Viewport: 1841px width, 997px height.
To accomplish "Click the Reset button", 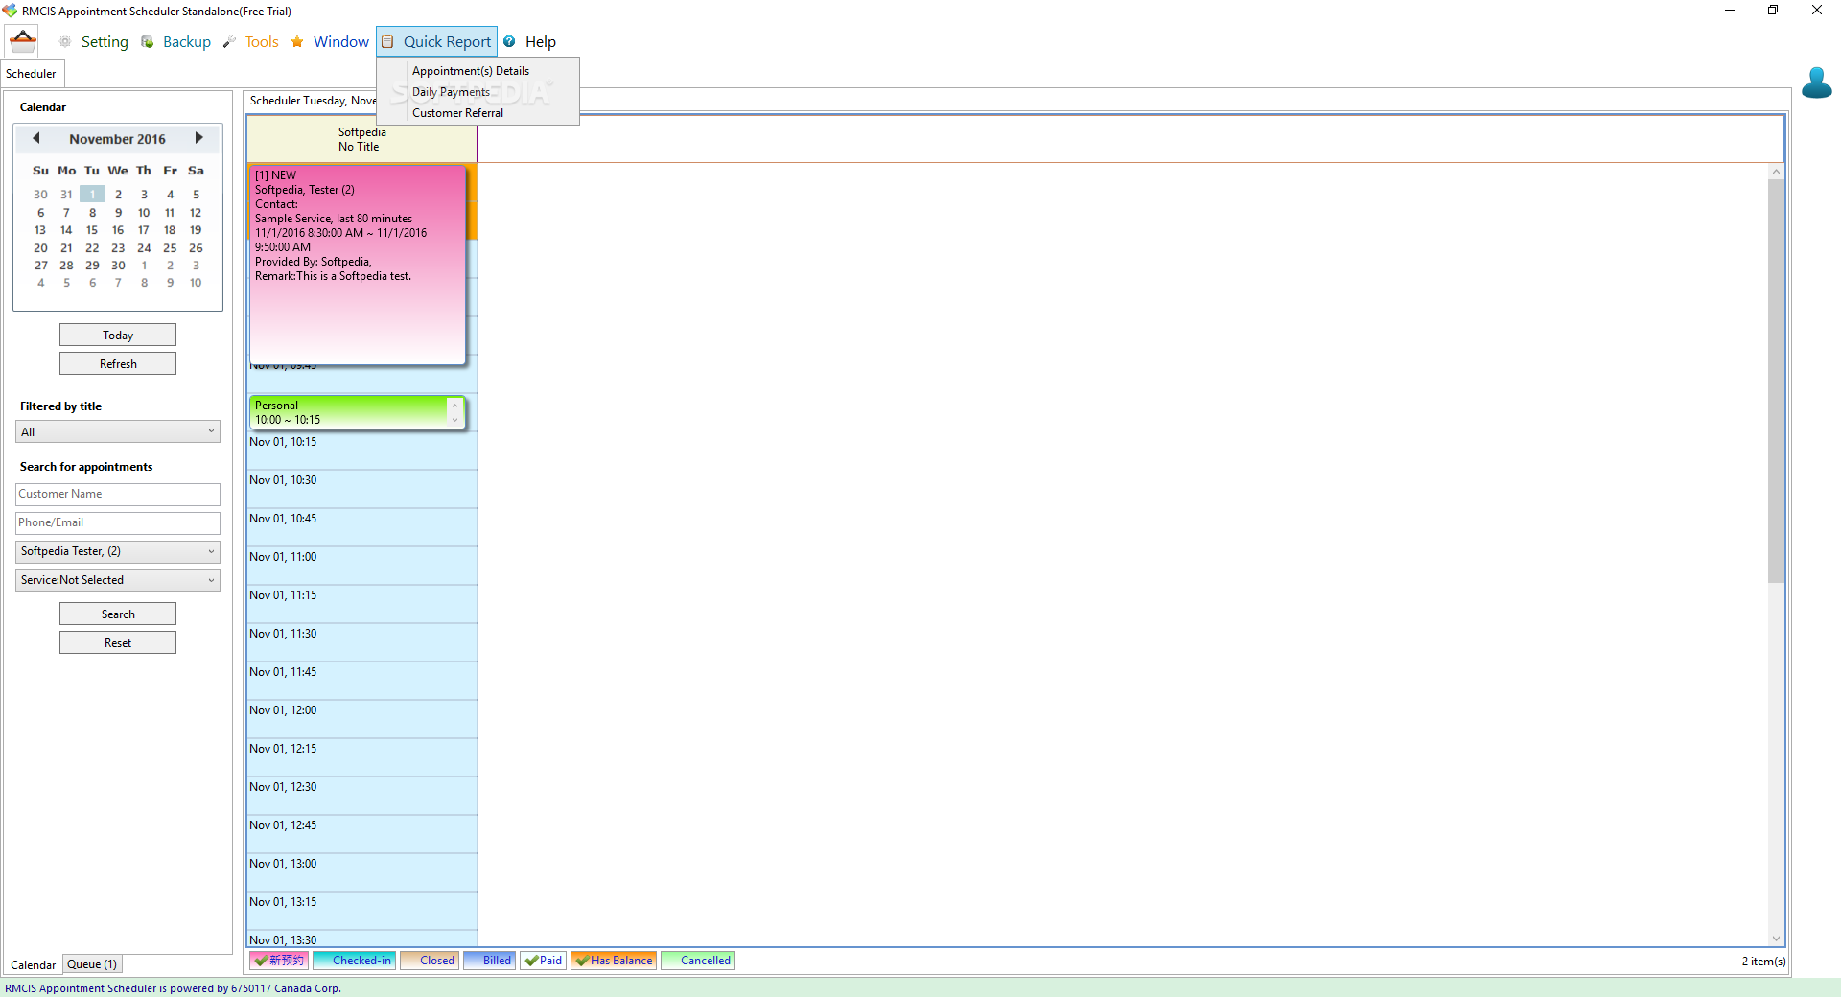I will click(x=118, y=643).
